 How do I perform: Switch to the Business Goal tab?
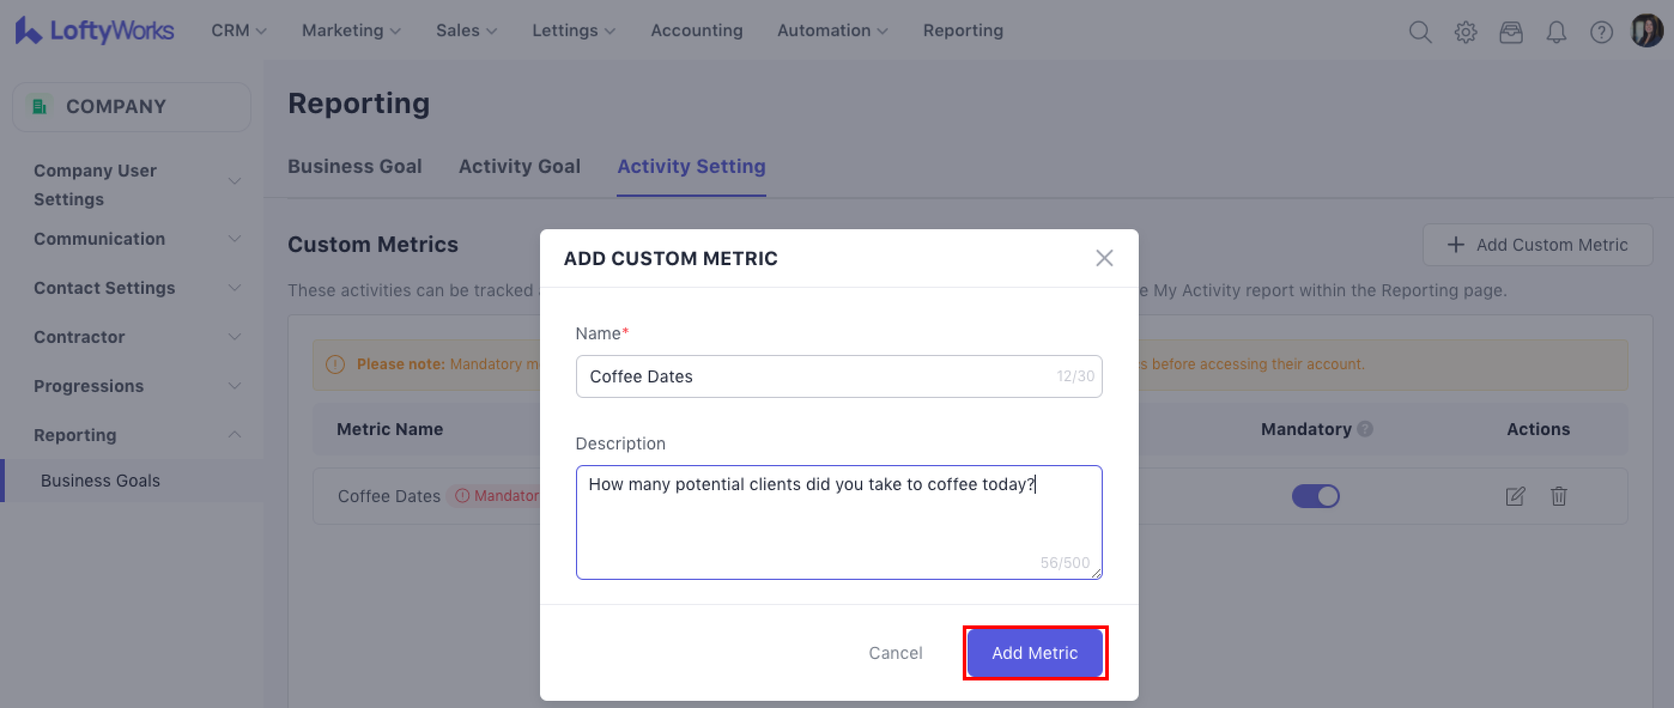(x=354, y=166)
